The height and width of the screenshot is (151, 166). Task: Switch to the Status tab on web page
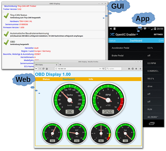tap(46, 79)
